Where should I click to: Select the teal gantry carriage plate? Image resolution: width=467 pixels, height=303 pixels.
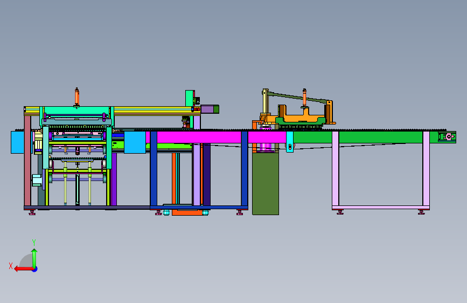click(x=76, y=112)
